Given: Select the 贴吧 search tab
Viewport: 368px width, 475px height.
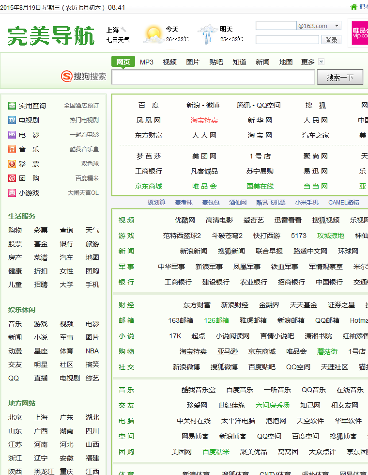Looking at the screenshot, I should [216, 62].
